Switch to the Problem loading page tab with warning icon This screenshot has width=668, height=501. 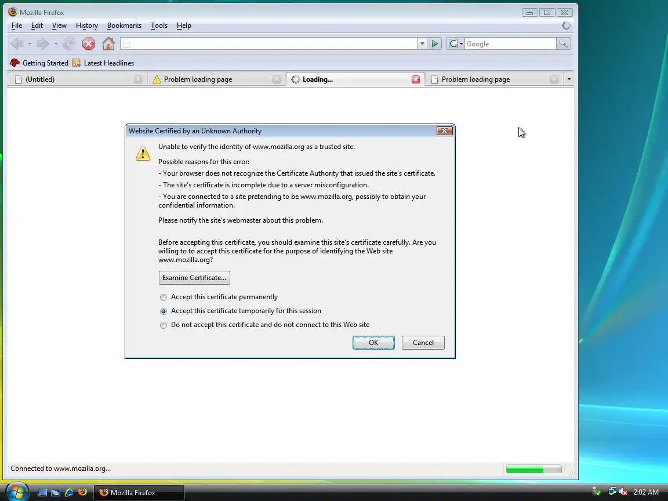(216, 79)
